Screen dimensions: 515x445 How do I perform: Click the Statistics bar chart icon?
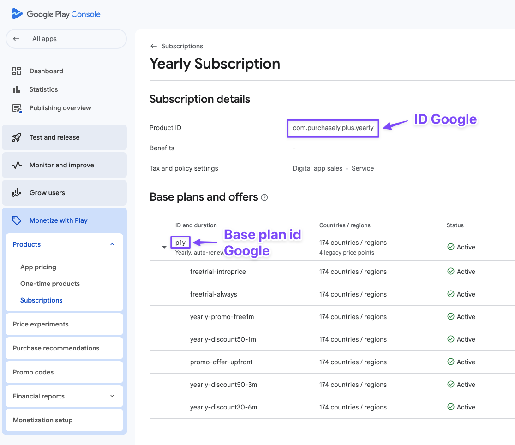pyautogui.click(x=17, y=89)
